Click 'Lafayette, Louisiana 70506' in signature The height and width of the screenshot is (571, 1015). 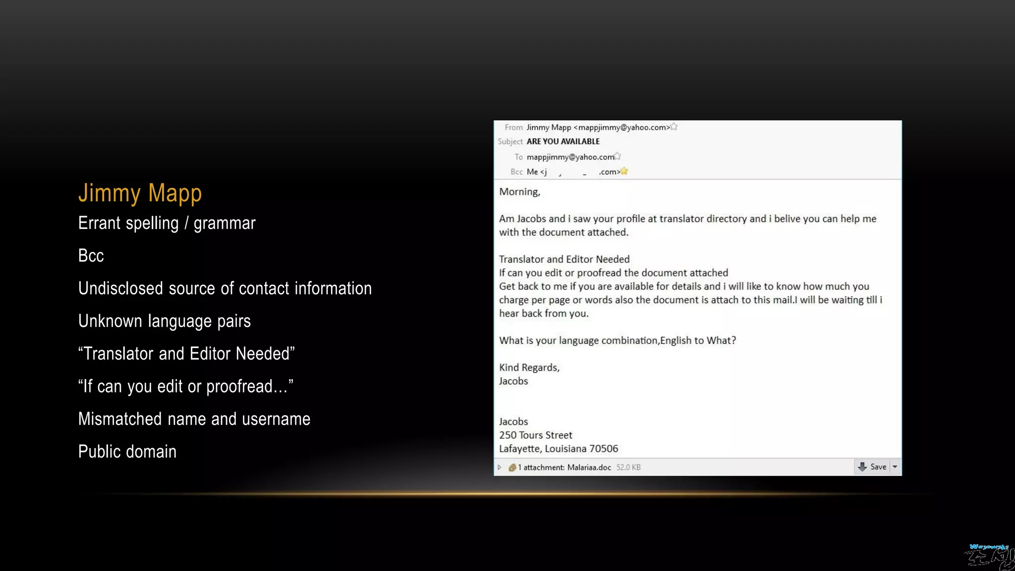(x=559, y=449)
